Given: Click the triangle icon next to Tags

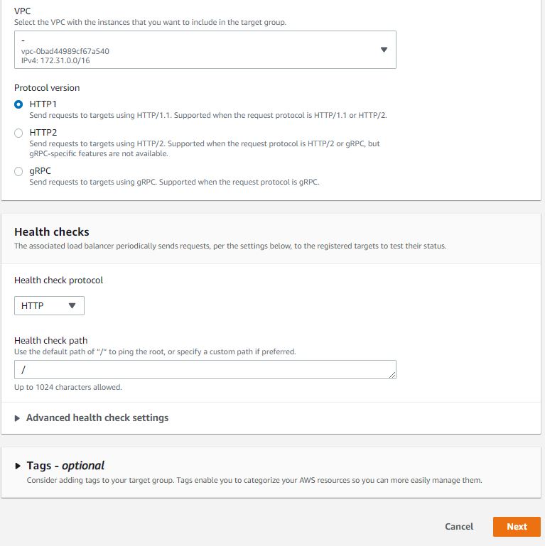Looking at the screenshot, I should pyautogui.click(x=18, y=466).
